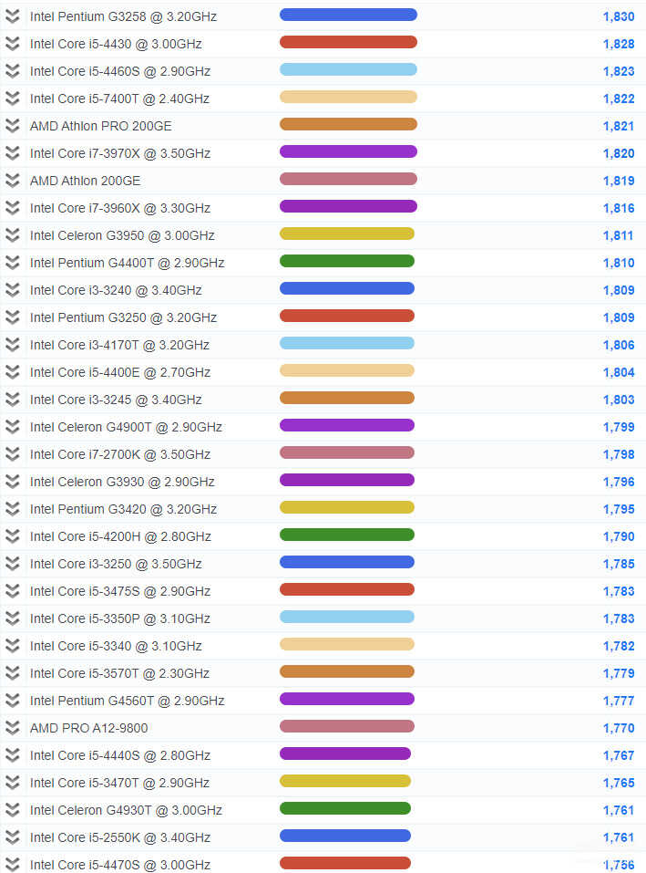The height and width of the screenshot is (873, 646).
Task: Click the score 1,821 for Athlon PRO 200GE
Action: (619, 126)
